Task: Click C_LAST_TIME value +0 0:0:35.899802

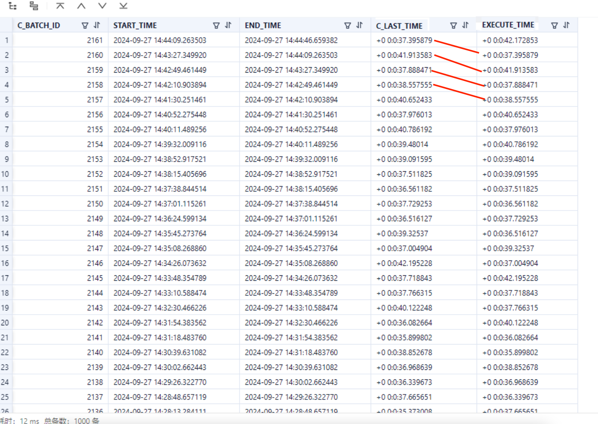Action: pos(404,338)
